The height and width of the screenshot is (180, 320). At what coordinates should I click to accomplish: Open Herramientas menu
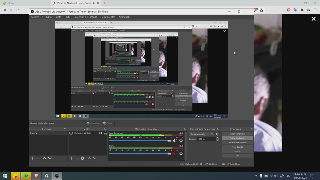(108, 17)
